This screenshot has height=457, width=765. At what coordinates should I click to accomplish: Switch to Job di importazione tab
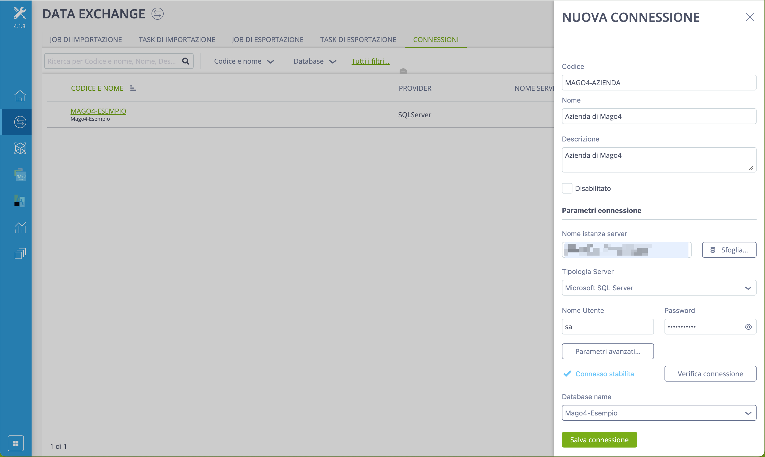(x=86, y=39)
